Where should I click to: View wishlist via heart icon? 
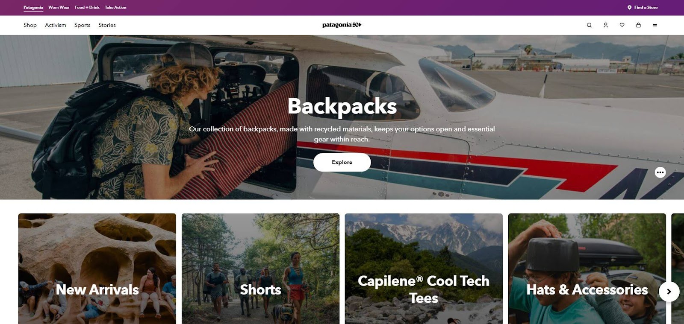(x=622, y=25)
